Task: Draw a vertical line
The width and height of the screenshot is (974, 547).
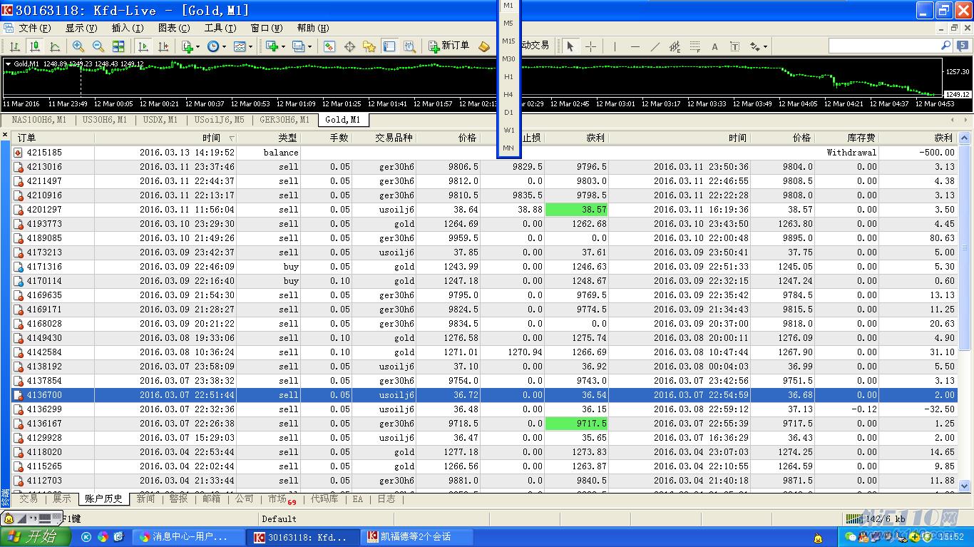Action: point(615,46)
